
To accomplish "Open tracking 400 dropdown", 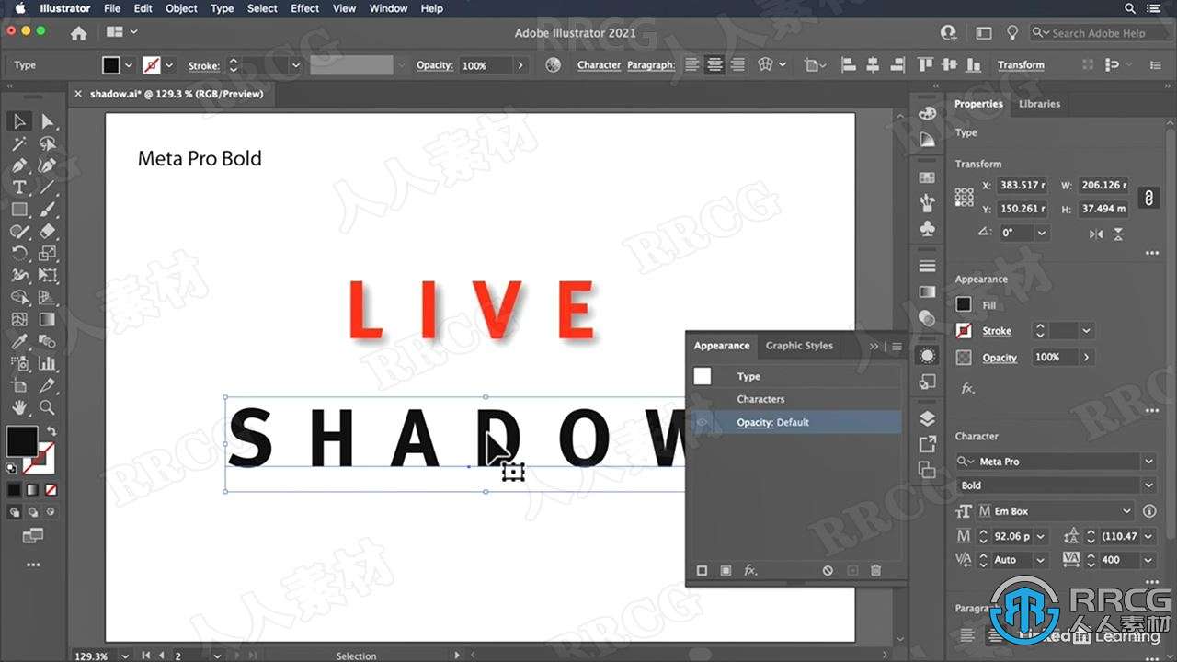I will tap(1148, 560).
